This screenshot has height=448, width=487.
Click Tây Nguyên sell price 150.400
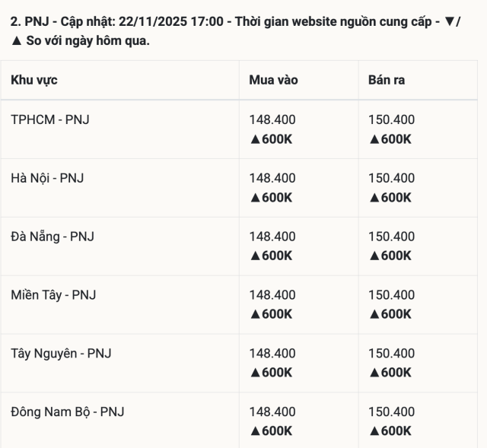coord(391,354)
